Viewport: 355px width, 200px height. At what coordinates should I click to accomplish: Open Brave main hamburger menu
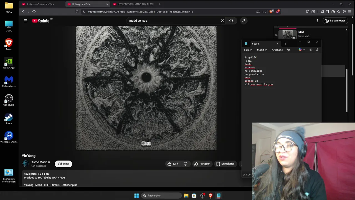350,12
